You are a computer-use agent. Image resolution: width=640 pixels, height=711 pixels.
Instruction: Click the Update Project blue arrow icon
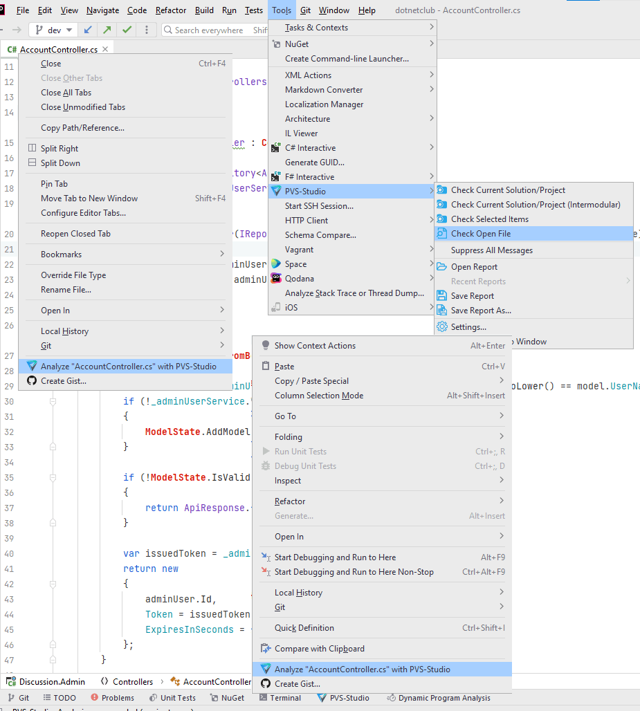88,30
